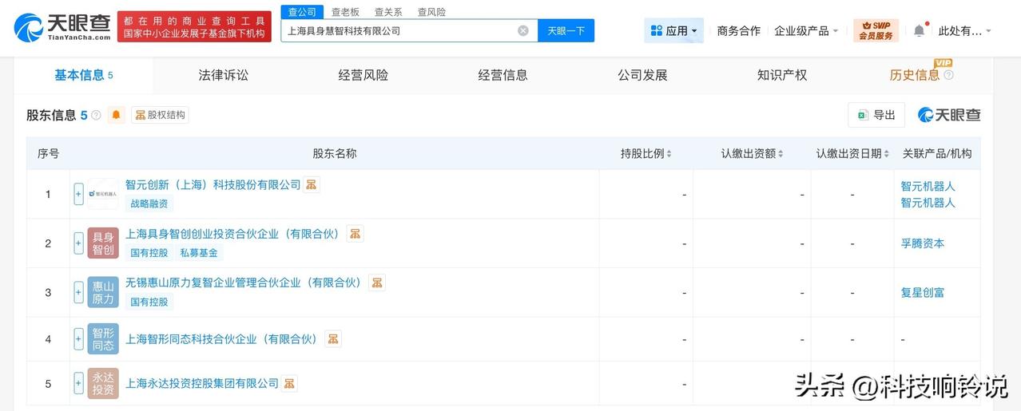Image resolution: width=1021 pixels, height=411 pixels.
Task: Open 复星创富 related institution link
Action: coord(923,292)
